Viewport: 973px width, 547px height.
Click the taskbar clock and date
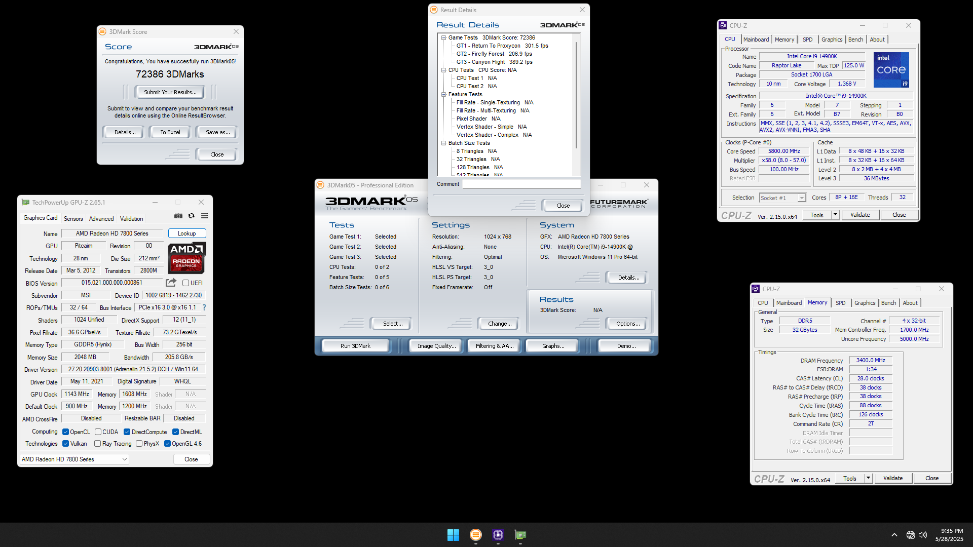tap(949, 535)
